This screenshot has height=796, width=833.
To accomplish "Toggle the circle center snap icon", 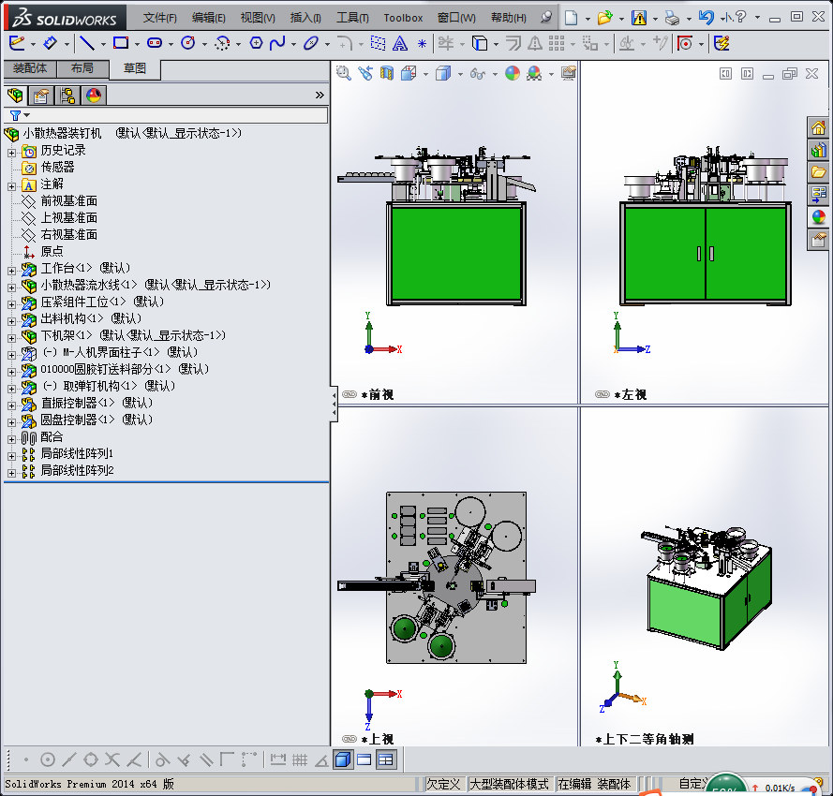I will [48, 759].
